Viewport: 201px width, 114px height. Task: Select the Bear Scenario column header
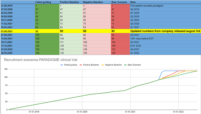(x=120, y=2)
